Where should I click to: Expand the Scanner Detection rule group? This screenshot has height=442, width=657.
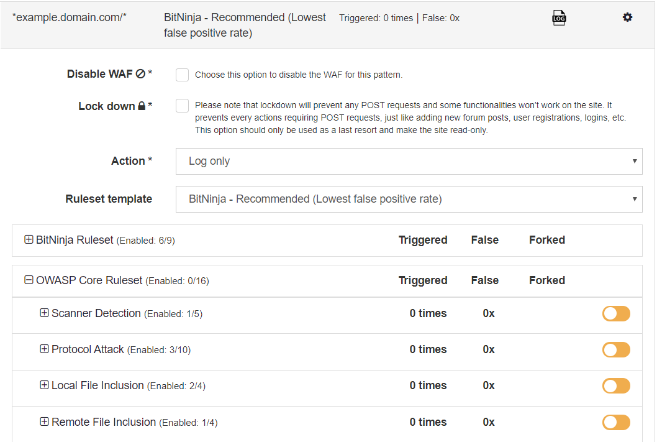[44, 313]
